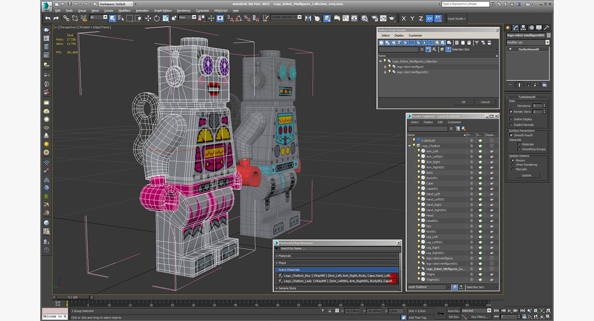Click Cancel in Select From Scene dialog

click(x=485, y=102)
